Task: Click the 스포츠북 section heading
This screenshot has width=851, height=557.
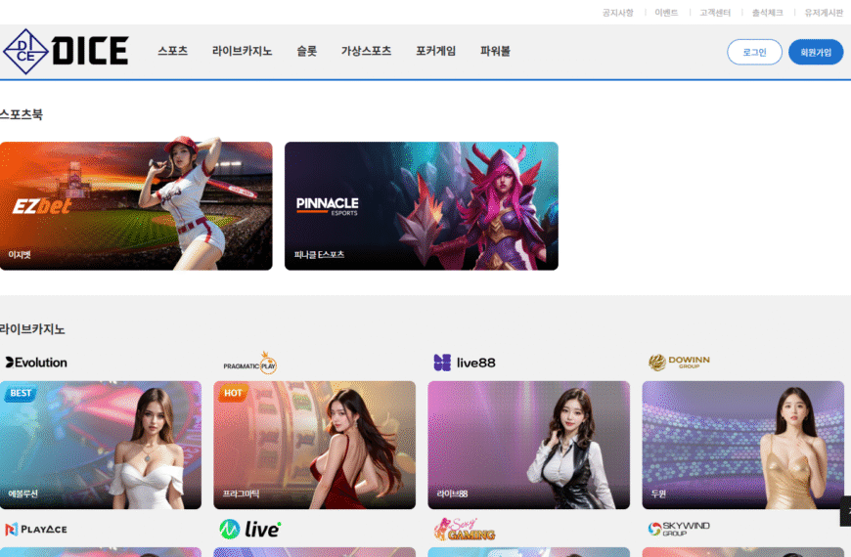Action: click(x=22, y=114)
